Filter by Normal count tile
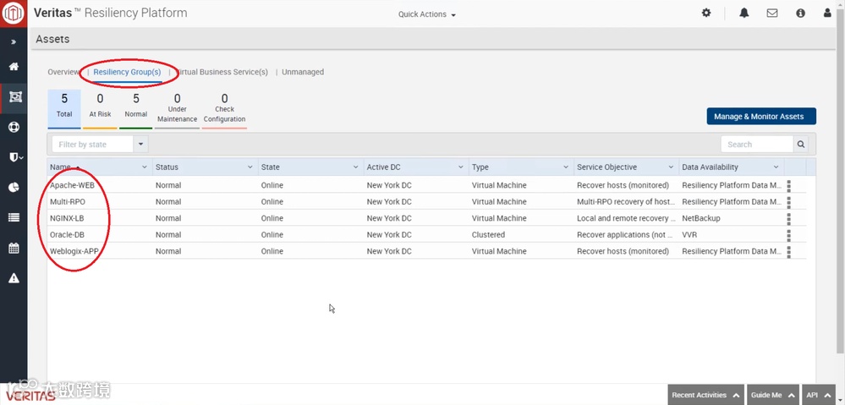The width and height of the screenshot is (845, 405). pos(136,109)
